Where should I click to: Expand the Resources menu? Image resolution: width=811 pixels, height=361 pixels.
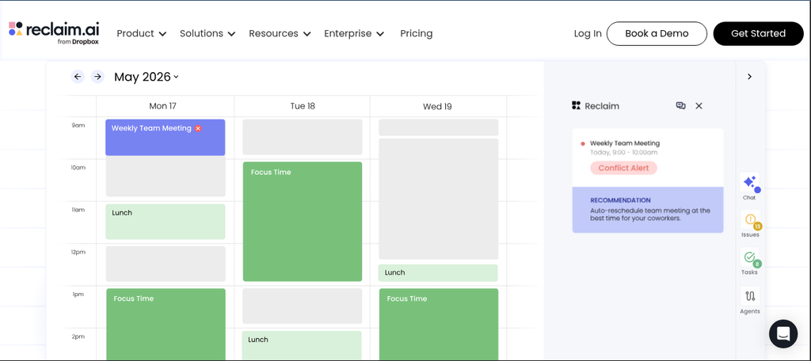click(x=280, y=33)
